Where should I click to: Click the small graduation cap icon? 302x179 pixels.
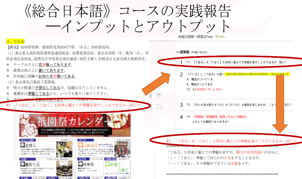[x=159, y=95]
